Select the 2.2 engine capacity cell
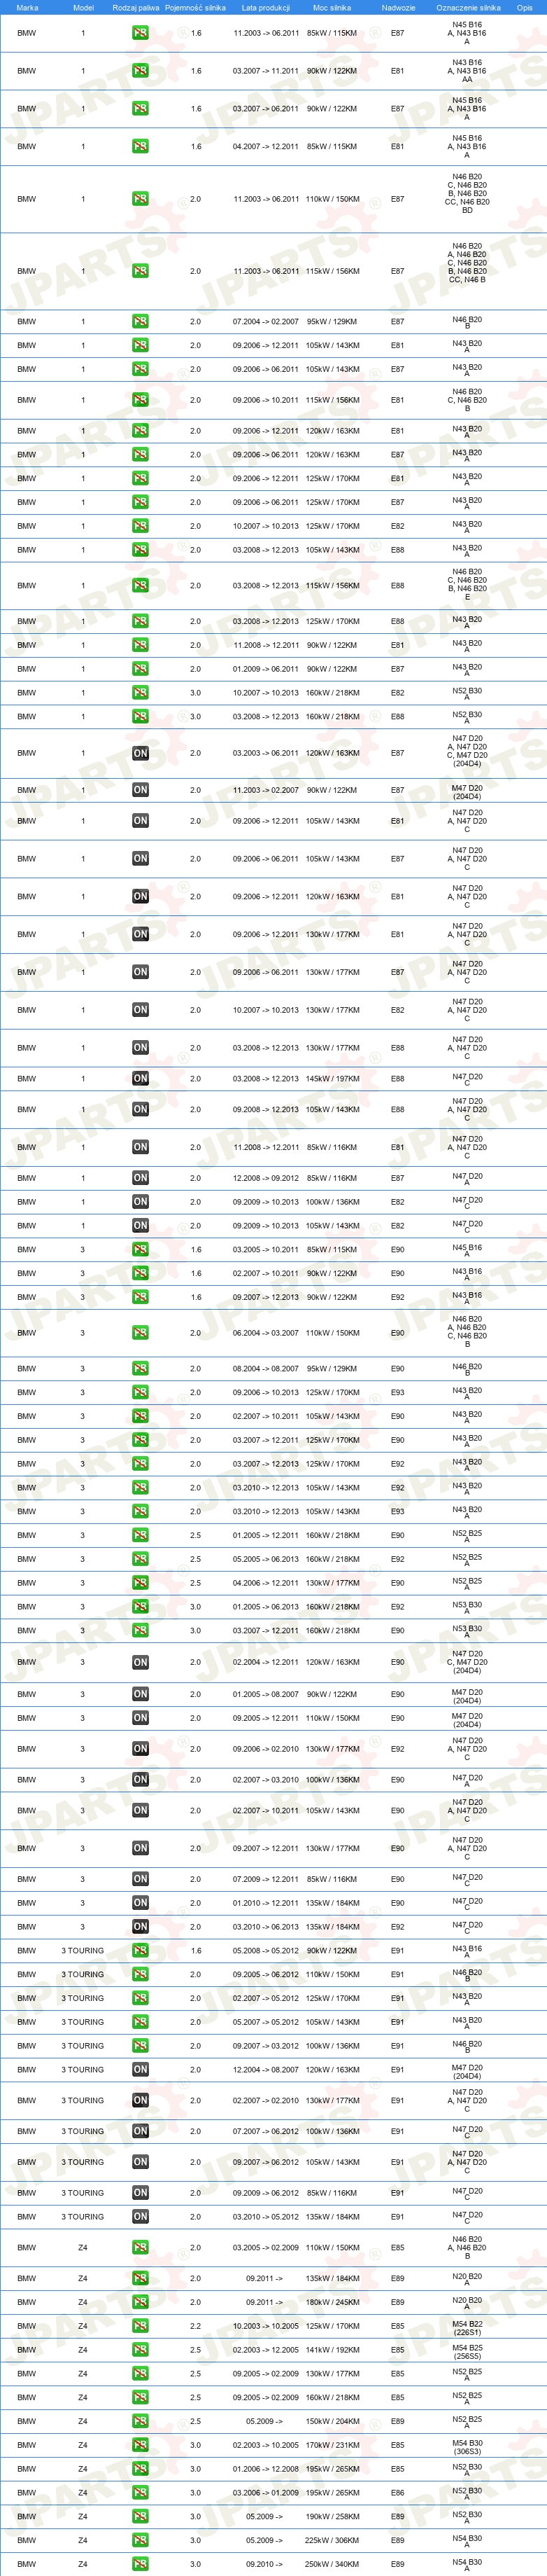 pyautogui.click(x=194, y=2325)
